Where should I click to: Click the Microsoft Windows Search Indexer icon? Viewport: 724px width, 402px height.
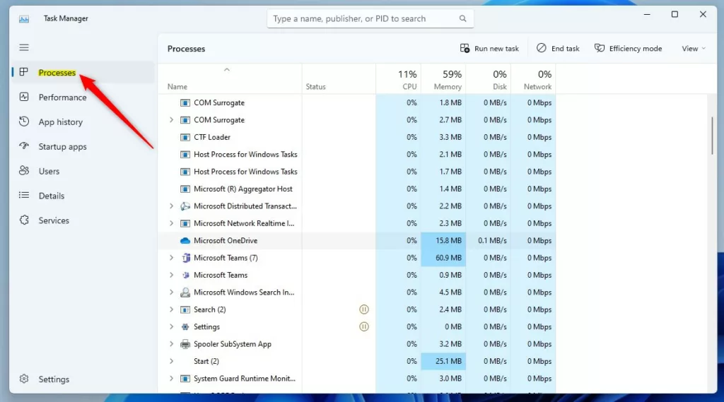click(185, 292)
